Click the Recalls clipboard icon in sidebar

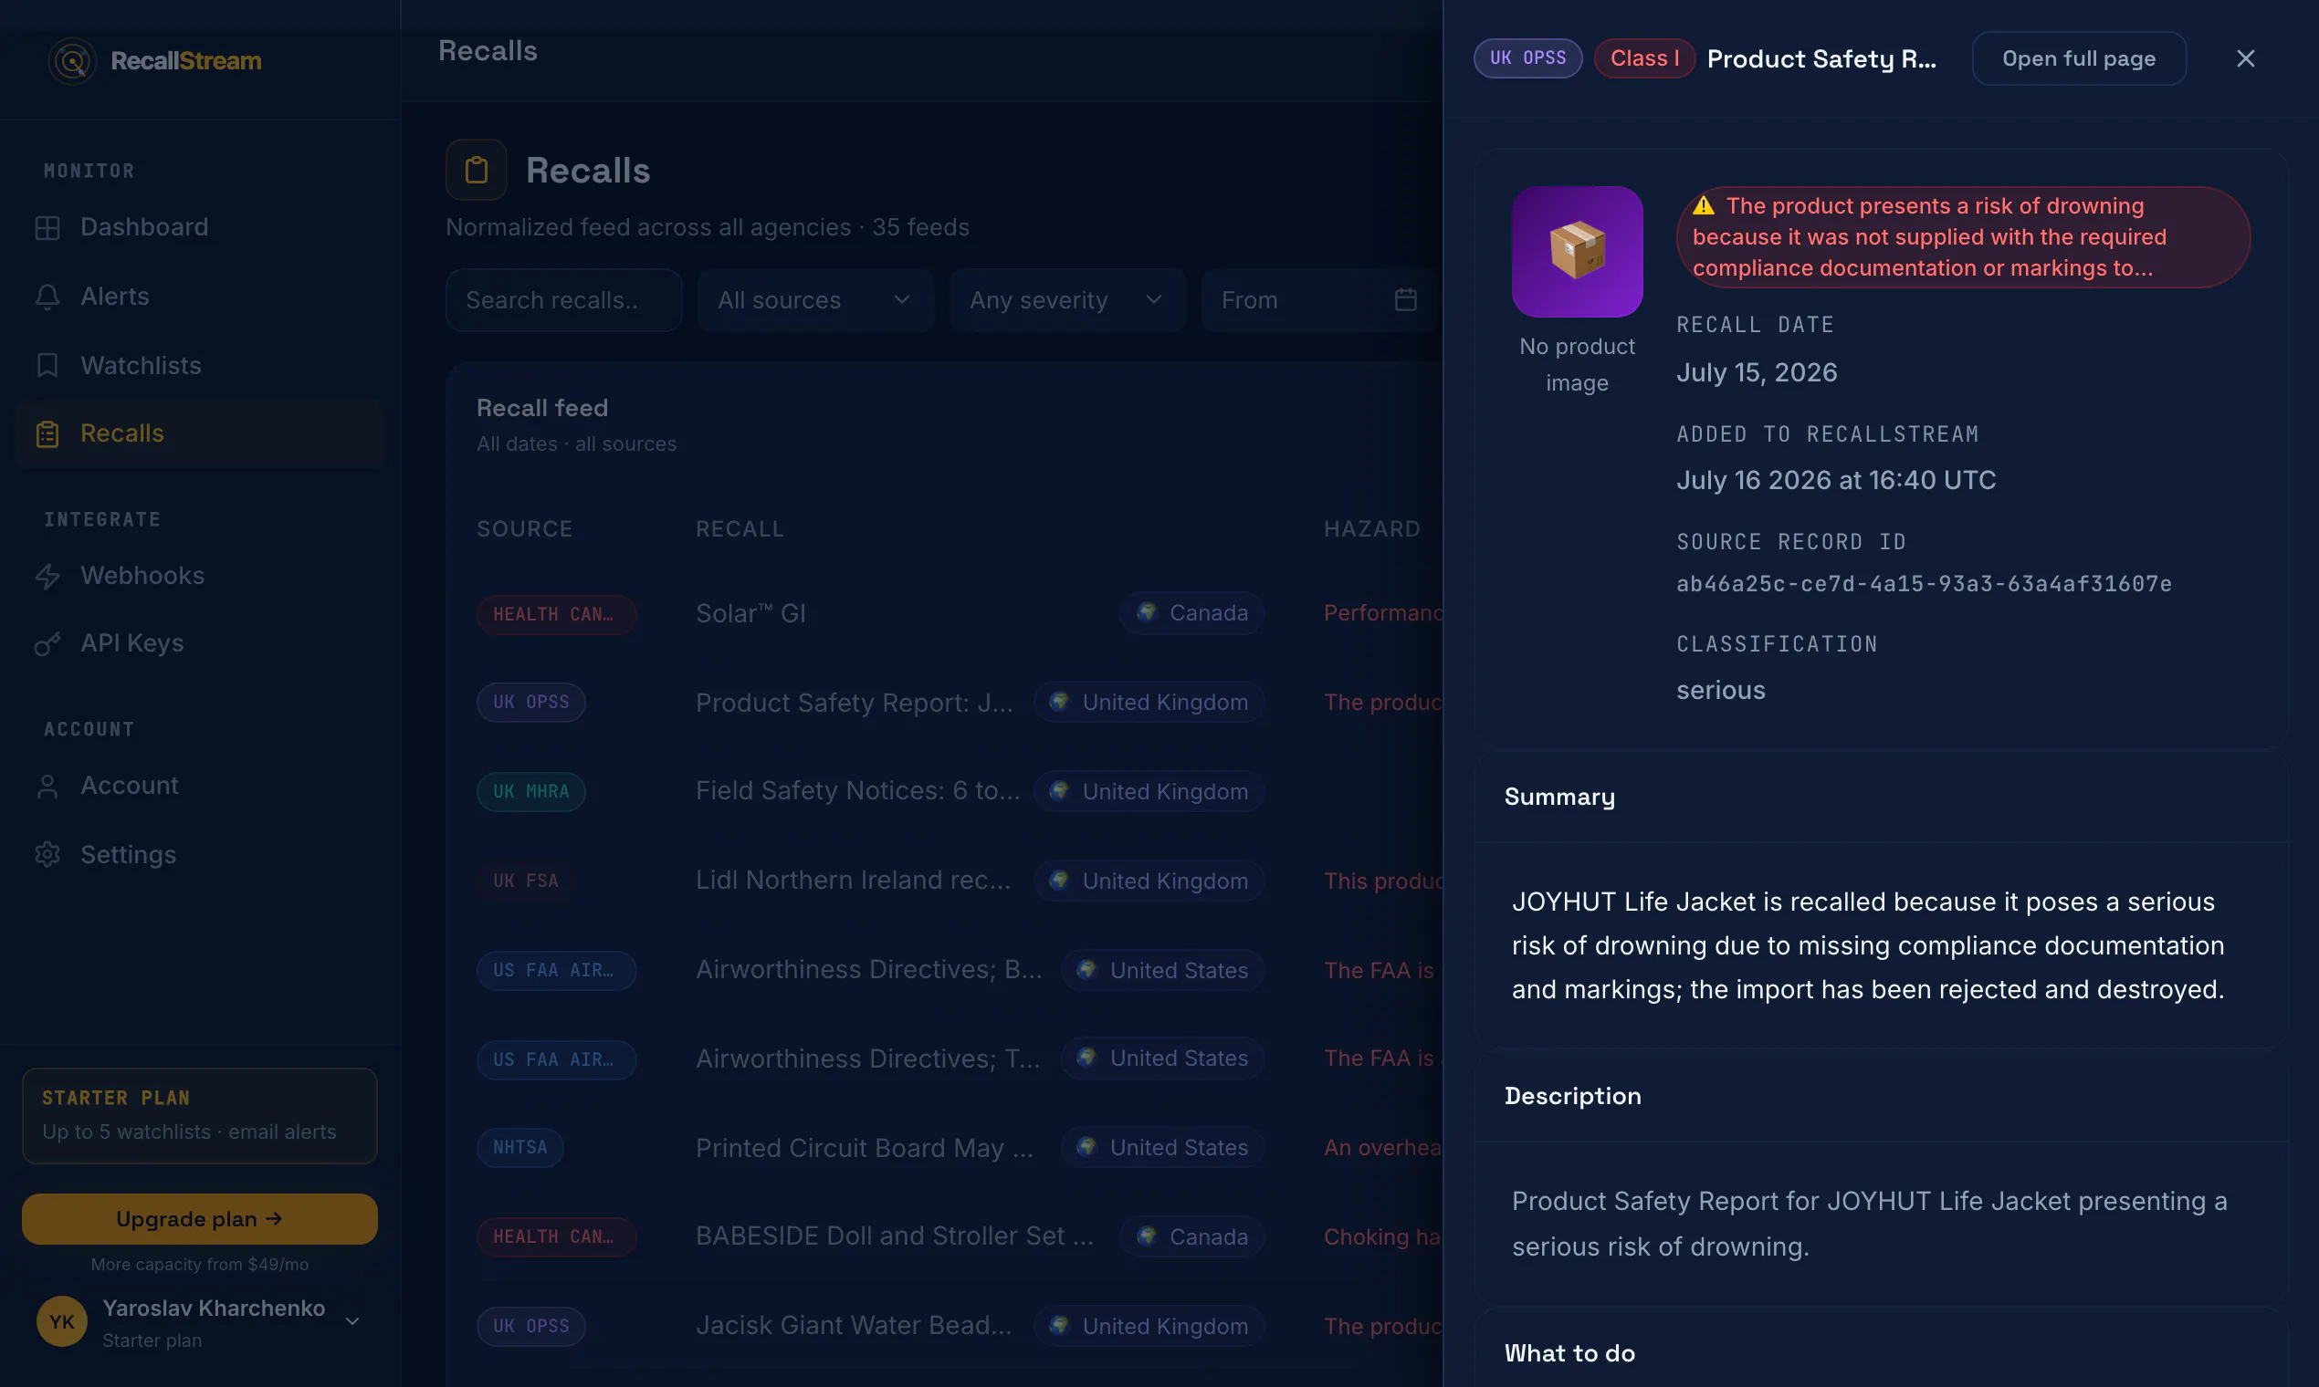pyautogui.click(x=47, y=433)
